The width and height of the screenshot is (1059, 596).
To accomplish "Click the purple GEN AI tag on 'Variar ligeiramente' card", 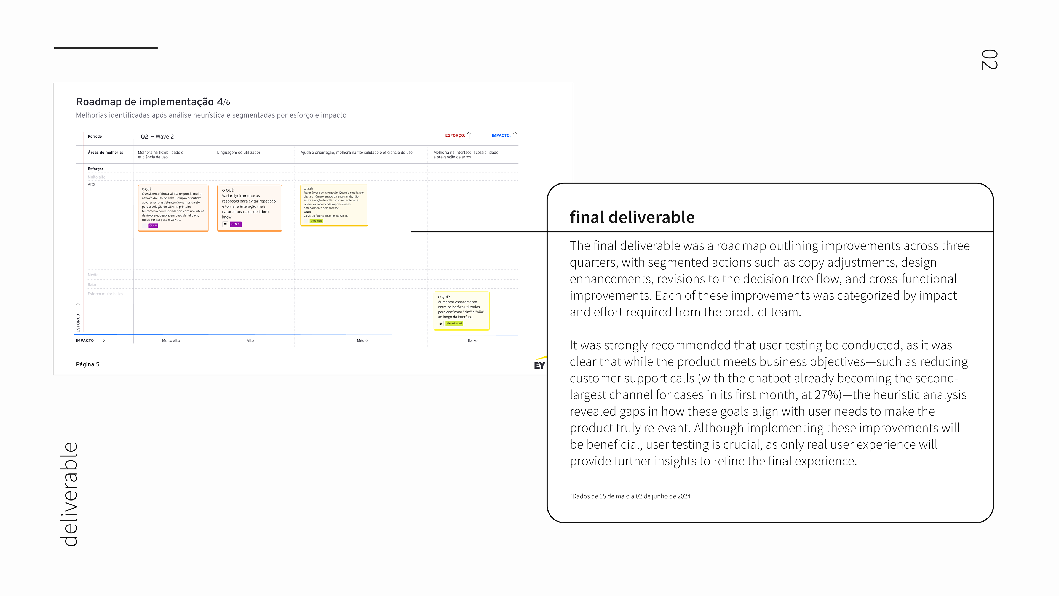I will pos(236,224).
